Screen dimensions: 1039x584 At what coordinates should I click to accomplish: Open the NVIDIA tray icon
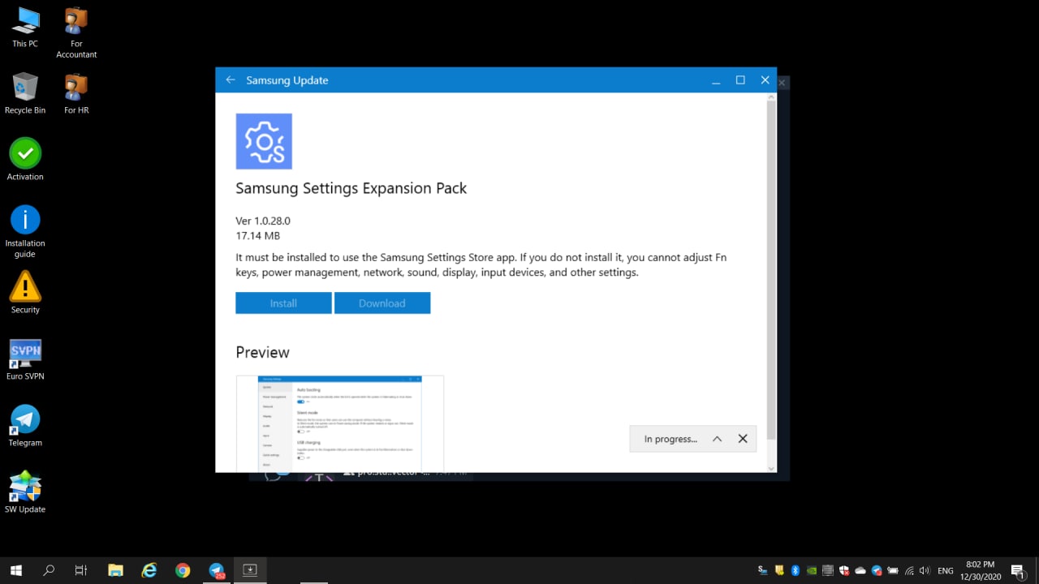812,570
